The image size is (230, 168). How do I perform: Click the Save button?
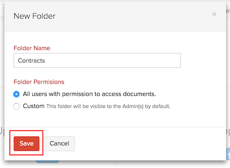click(26, 143)
